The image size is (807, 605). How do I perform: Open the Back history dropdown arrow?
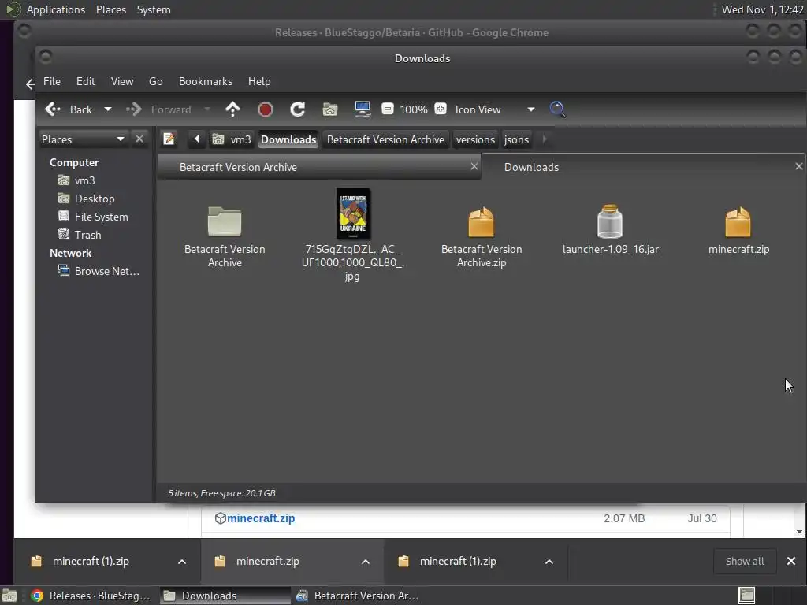(x=107, y=109)
